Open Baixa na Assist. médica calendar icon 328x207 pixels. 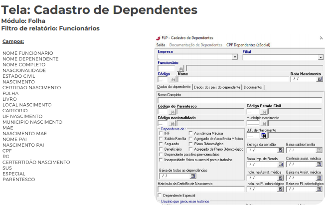[319, 178]
